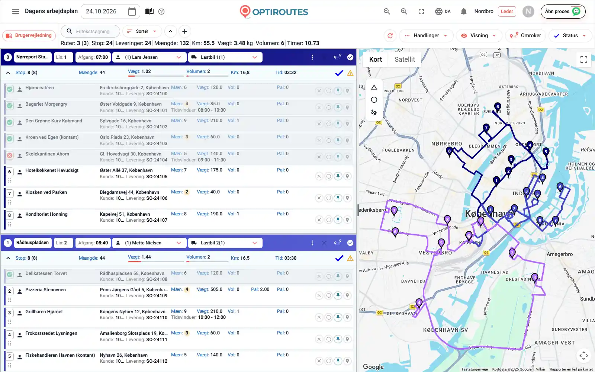Open vehicle dropdown Lastbil 2(1)
The image size is (595, 372).
point(225,243)
